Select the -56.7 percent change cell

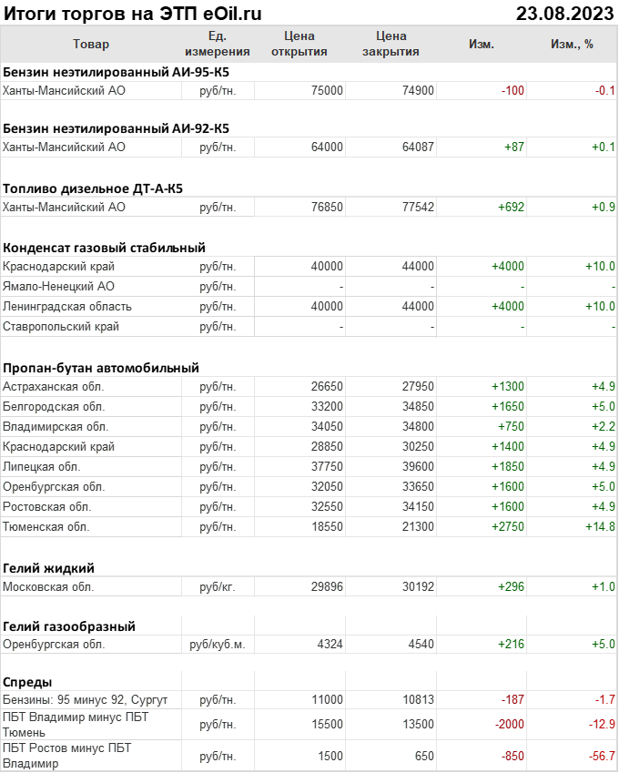600,757
